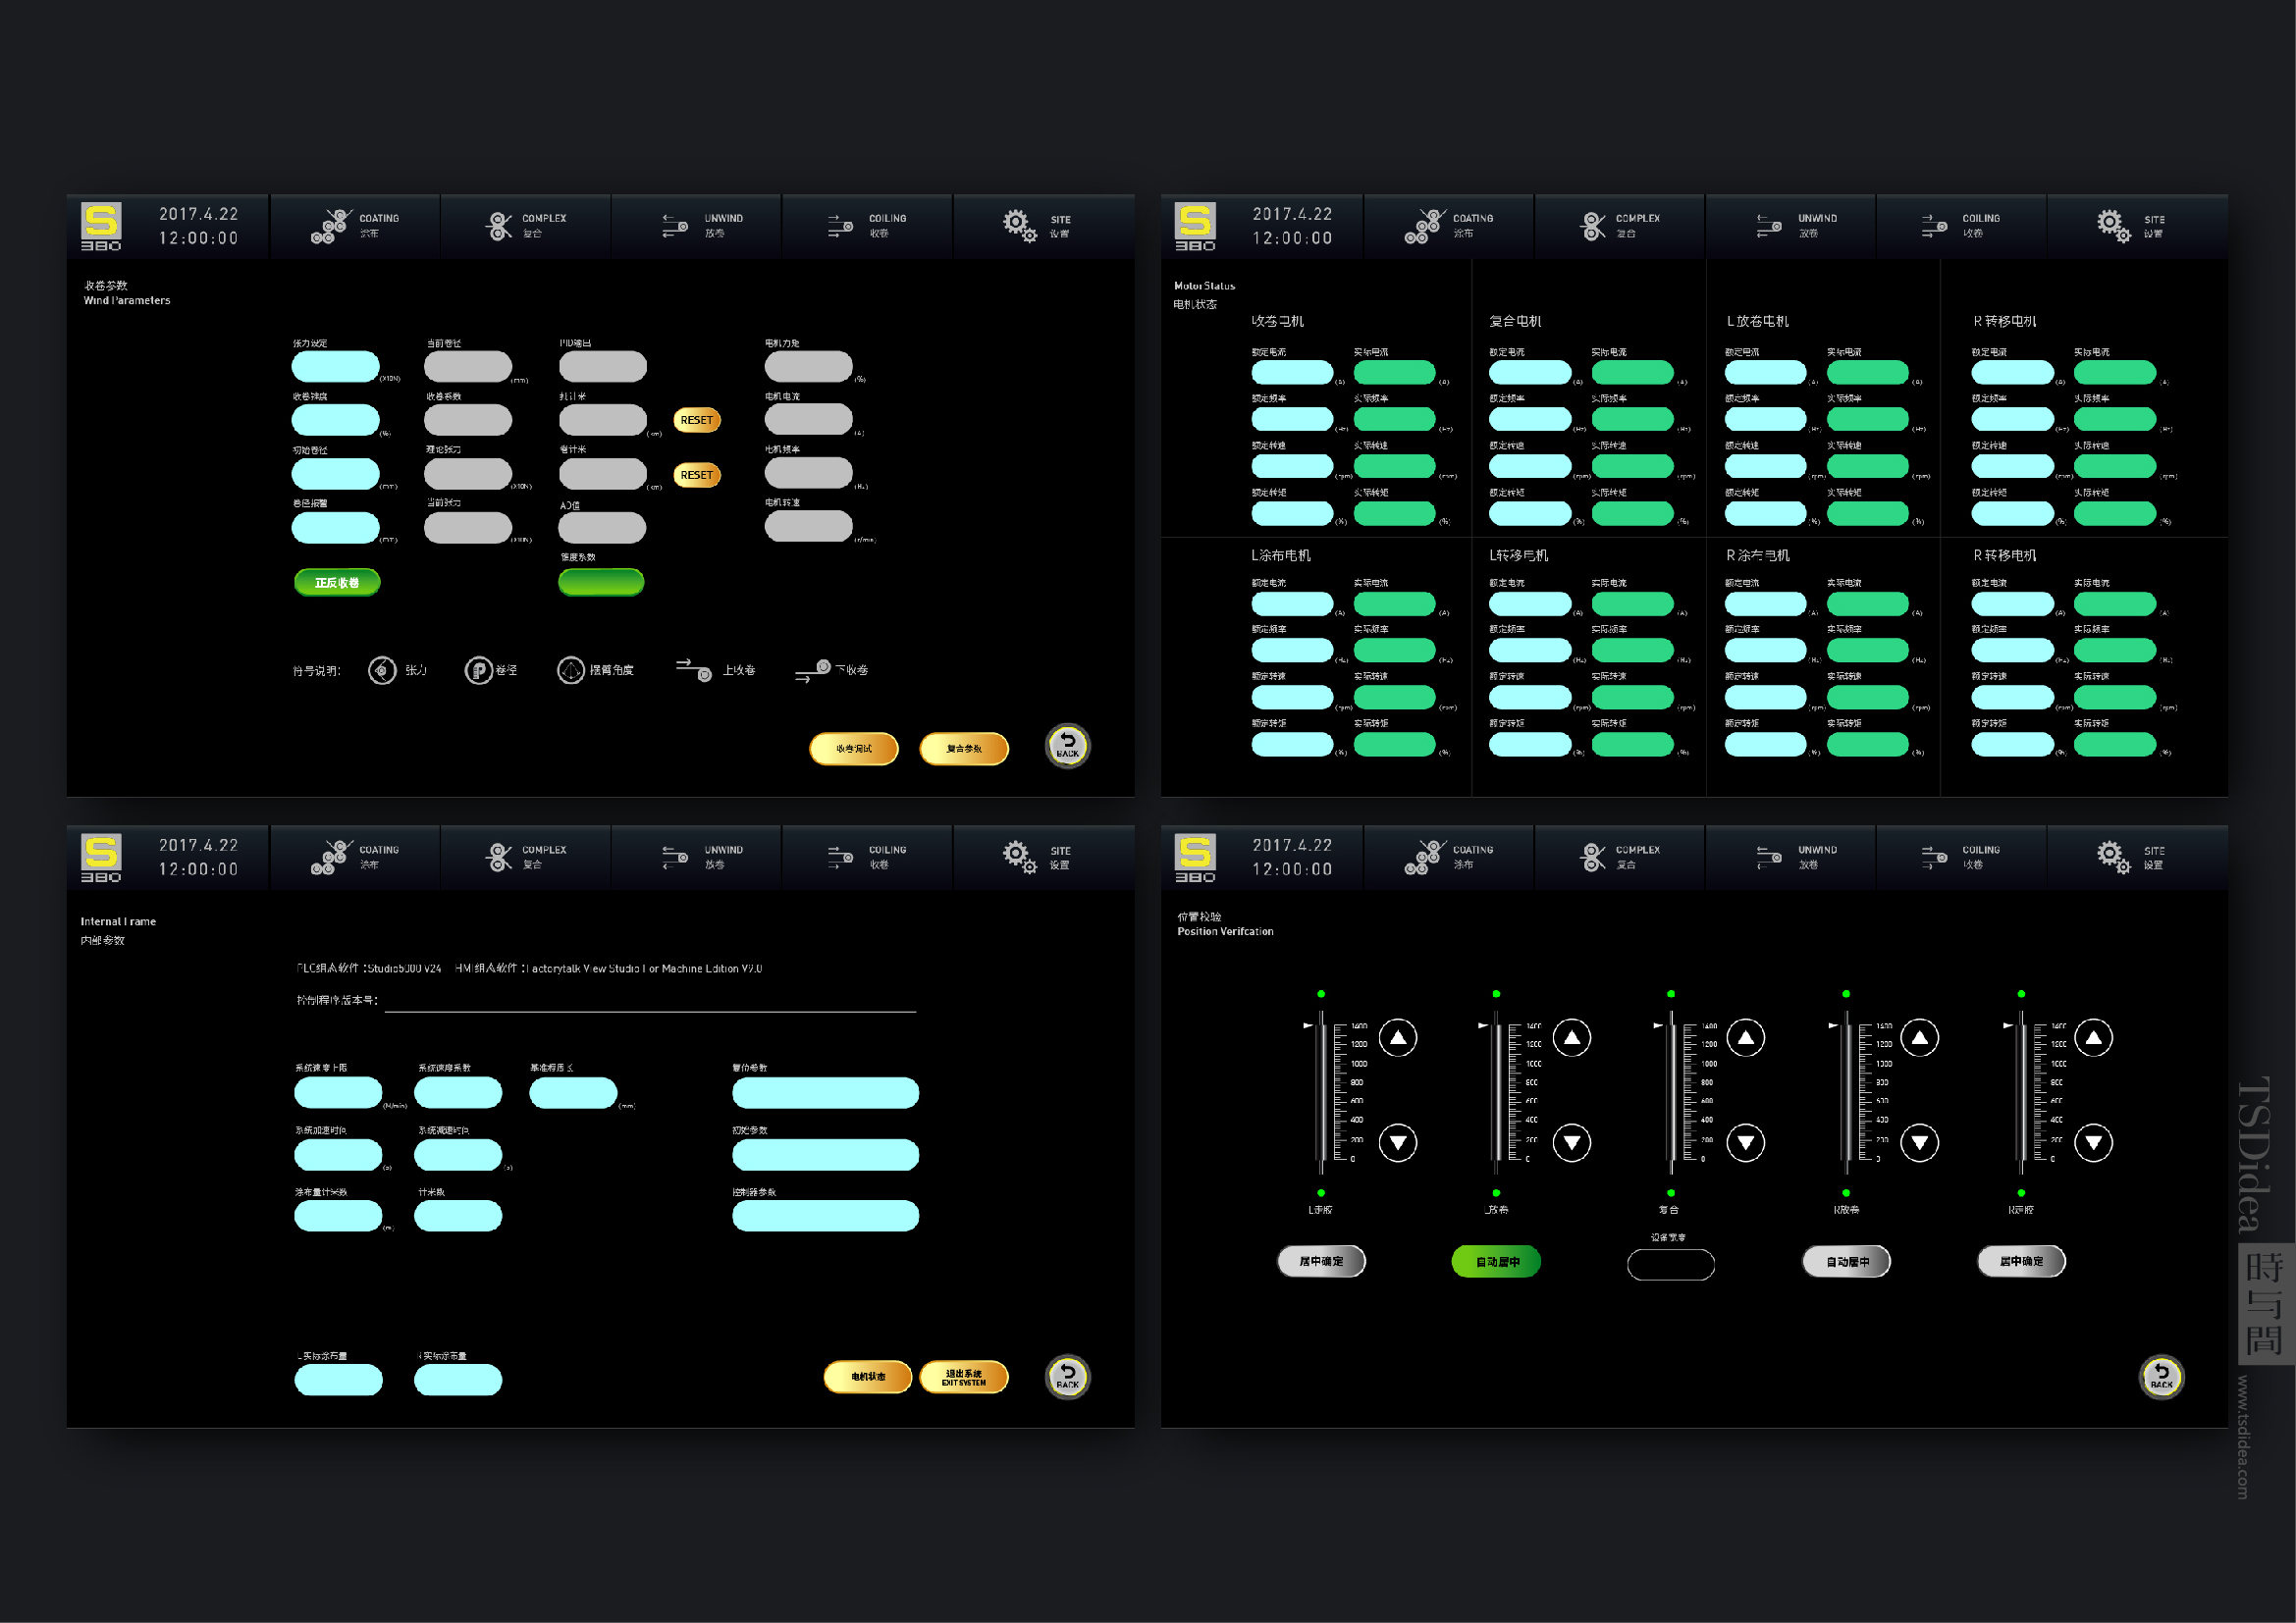Toggle gray 自动居中 button under R放卷
2296x1623 pixels.
[1846, 1262]
